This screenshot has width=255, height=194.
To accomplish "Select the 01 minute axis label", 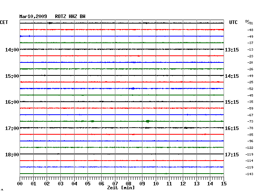I will click(33, 183).
